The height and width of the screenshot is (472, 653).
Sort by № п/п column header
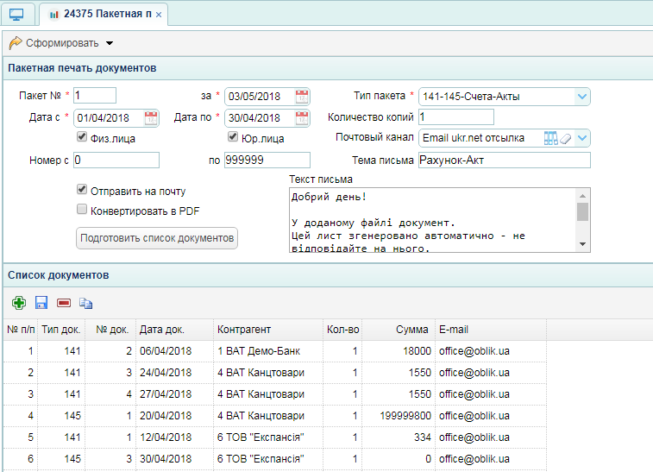[x=21, y=330]
